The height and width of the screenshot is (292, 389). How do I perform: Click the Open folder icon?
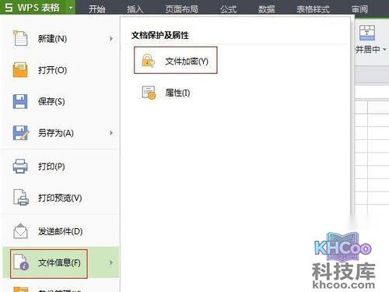point(20,69)
